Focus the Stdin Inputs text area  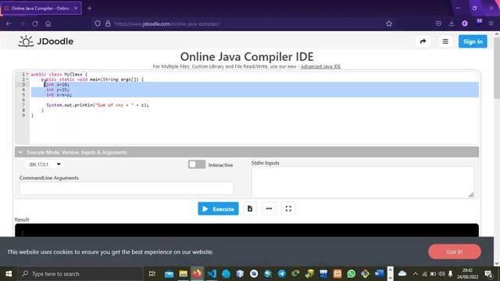coord(362,182)
